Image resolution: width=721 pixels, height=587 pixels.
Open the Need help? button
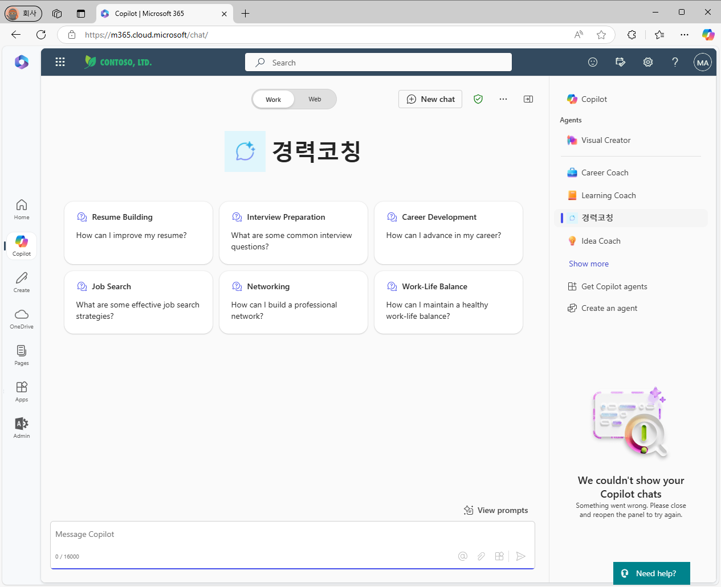[x=651, y=573]
